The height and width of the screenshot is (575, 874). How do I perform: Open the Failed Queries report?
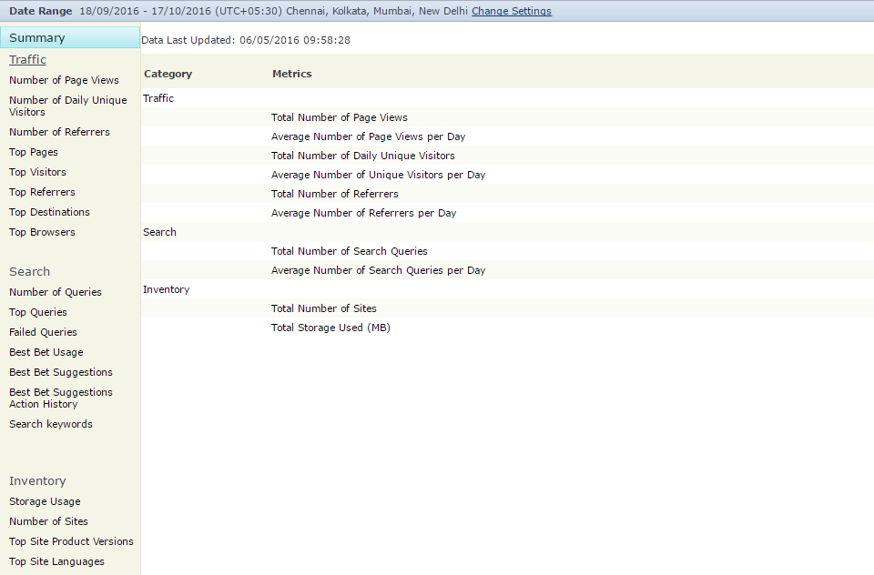[x=44, y=332]
